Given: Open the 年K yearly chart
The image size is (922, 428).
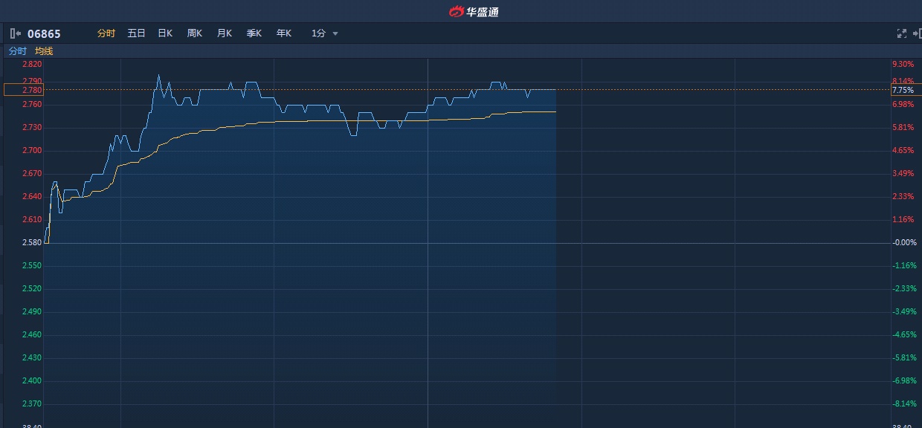Looking at the screenshot, I should click(284, 33).
